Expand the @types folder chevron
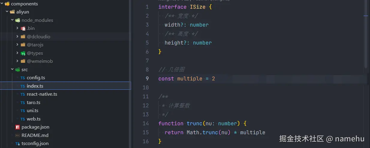This screenshot has width=370, height=148. tap(17, 53)
